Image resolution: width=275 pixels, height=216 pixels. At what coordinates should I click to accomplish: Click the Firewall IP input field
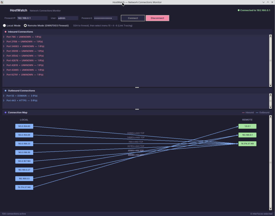[x=32, y=18]
